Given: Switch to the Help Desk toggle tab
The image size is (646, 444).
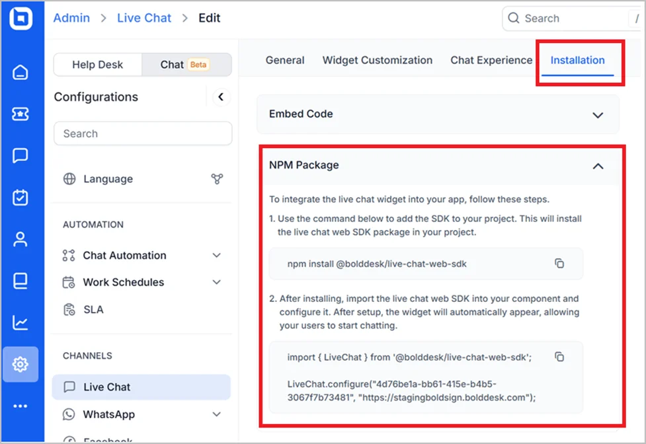Looking at the screenshot, I should [x=98, y=65].
